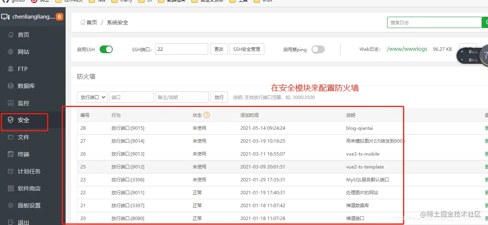This screenshot has width=488, height=225.
Task: Click 正常 status in row 22
Action: (197, 192)
